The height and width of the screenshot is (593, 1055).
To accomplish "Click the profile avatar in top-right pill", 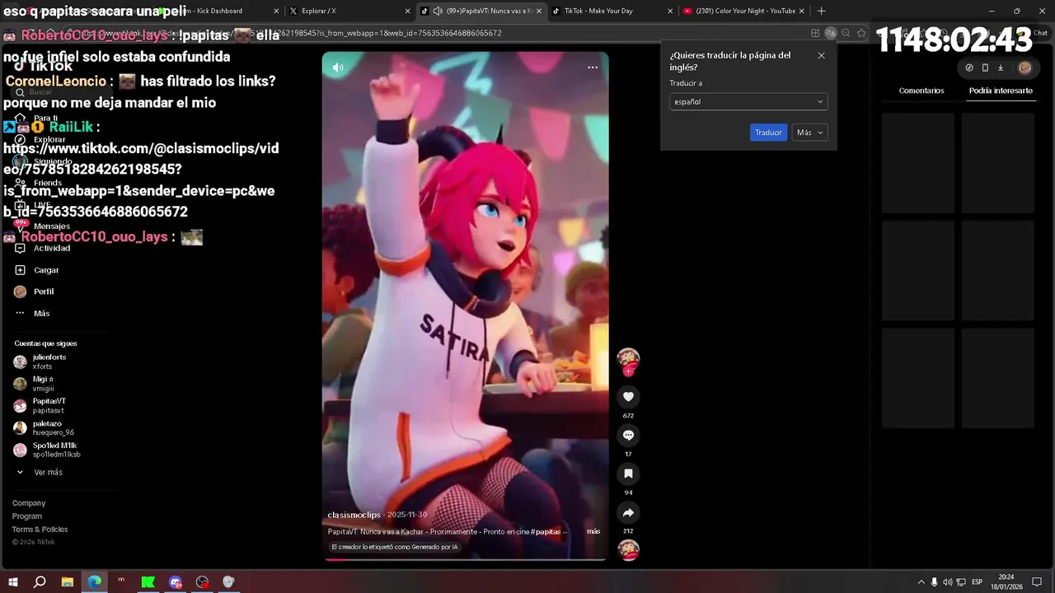I will click(1025, 68).
